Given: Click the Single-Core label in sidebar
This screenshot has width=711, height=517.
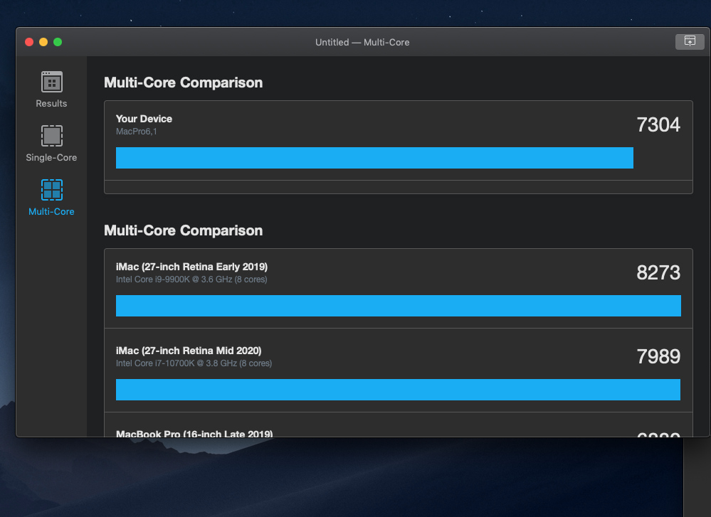Looking at the screenshot, I should [51, 158].
